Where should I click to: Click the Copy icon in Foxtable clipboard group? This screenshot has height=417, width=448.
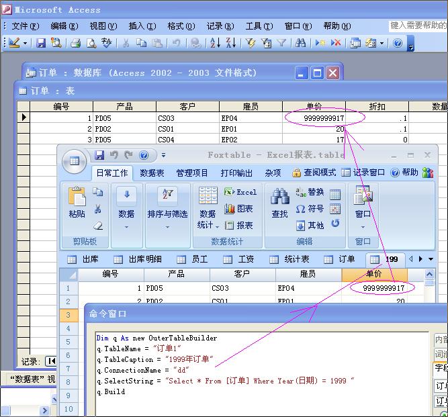click(97, 192)
